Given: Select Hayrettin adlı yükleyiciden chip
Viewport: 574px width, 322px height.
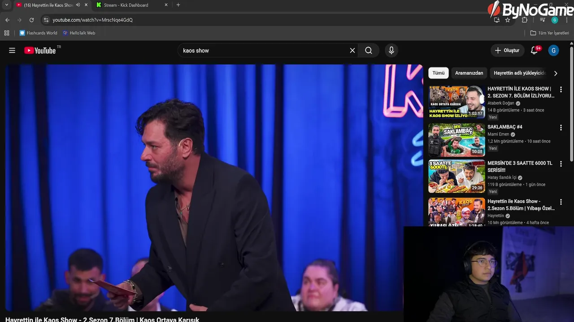Looking at the screenshot, I should [x=519, y=73].
